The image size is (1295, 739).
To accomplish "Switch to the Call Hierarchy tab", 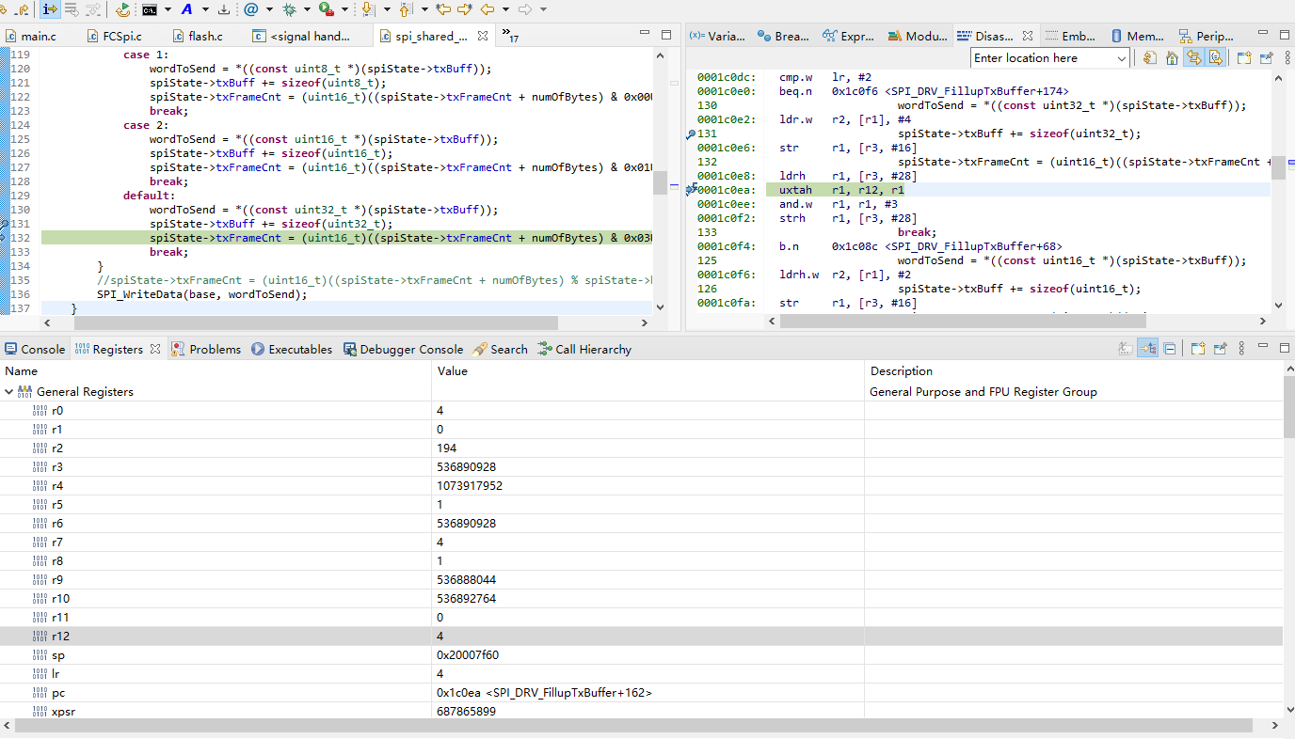I will (584, 349).
